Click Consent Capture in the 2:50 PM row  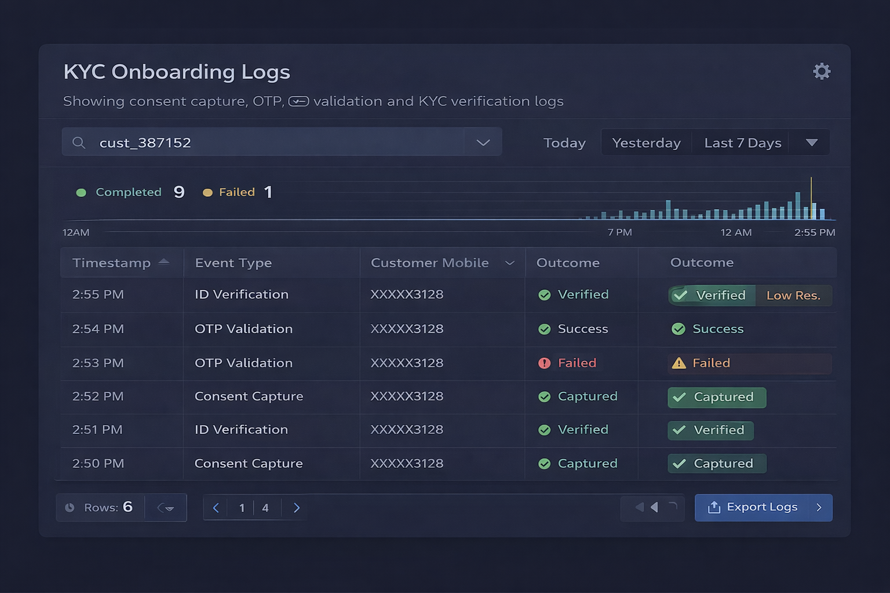pos(249,464)
